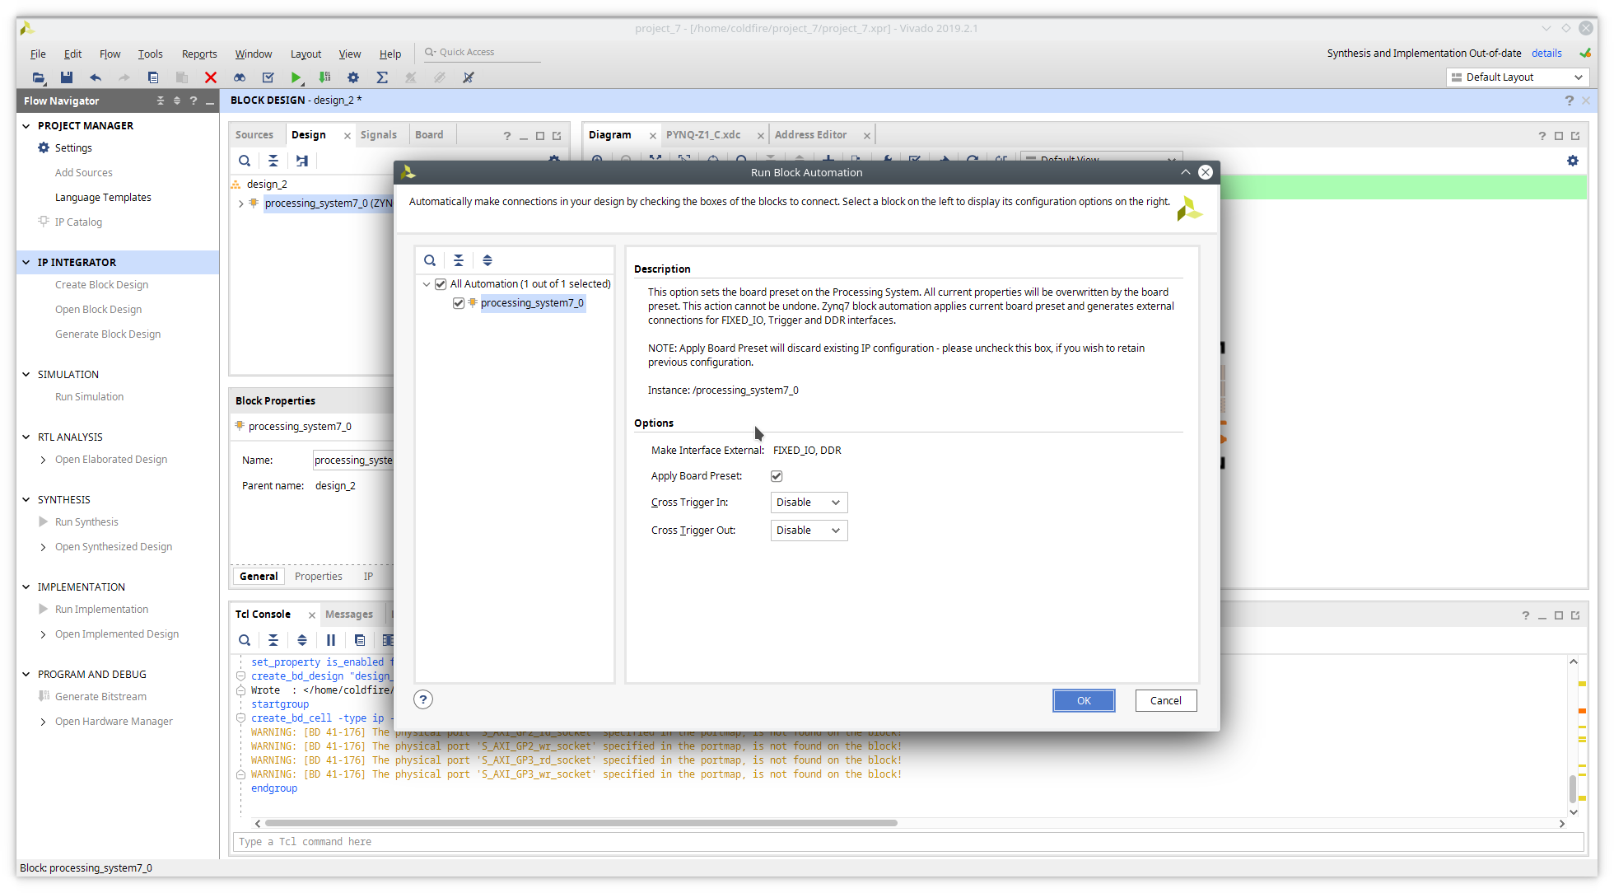The image size is (1614, 893).
Task: Expand all items in Flow Navigator header
Action: click(x=176, y=101)
